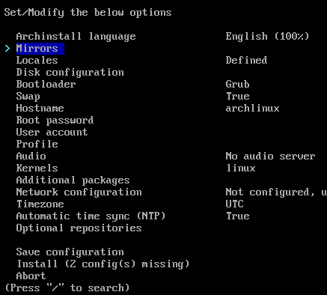Open the Hostname entry
The height and width of the screenshot is (295, 327).
[x=40, y=109]
